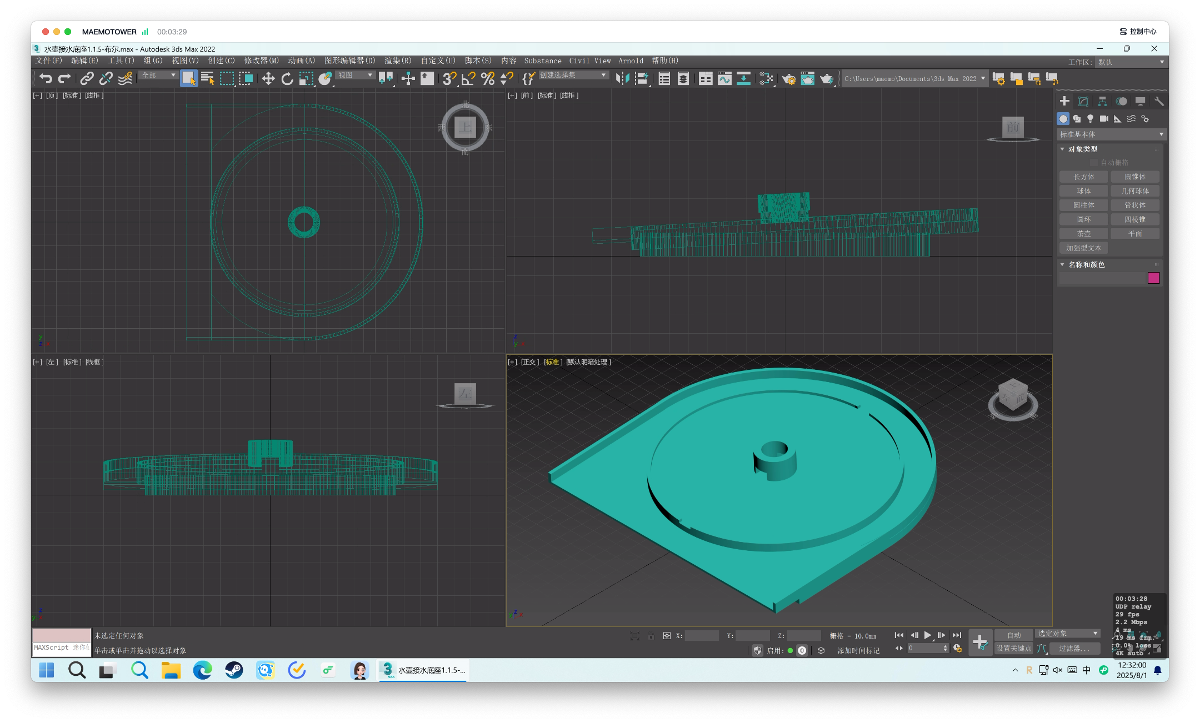Open the Scene Explorer toggle
1200x723 pixels.
[664, 78]
